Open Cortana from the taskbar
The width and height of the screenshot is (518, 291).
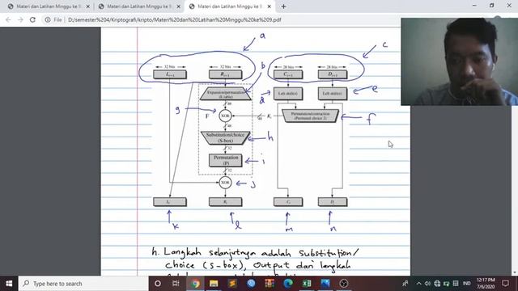pos(158,284)
